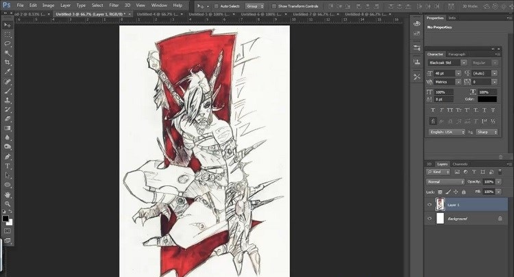514x277 pixels.
Task: Select the History Brush tool
Action: 8,109
